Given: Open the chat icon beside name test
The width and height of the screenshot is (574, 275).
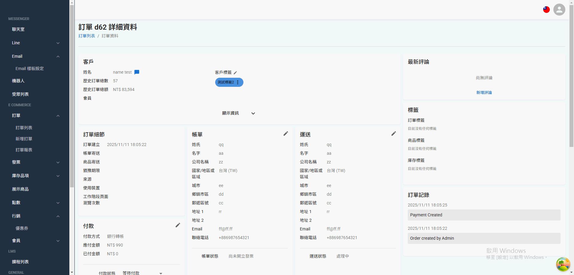Looking at the screenshot, I should point(137,72).
